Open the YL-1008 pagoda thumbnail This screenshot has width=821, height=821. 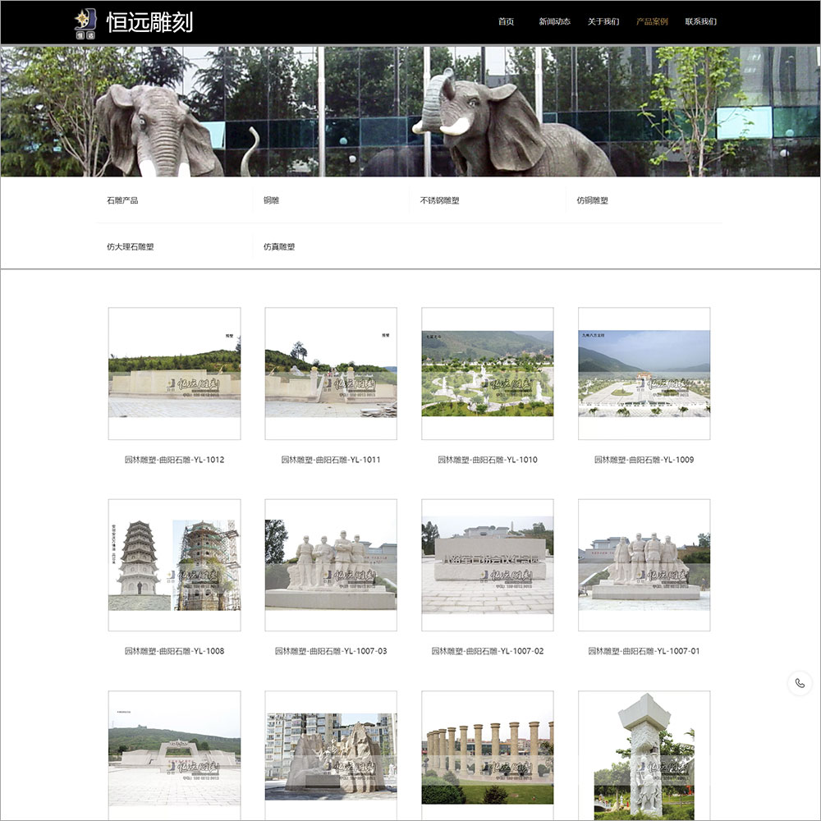[x=174, y=565]
